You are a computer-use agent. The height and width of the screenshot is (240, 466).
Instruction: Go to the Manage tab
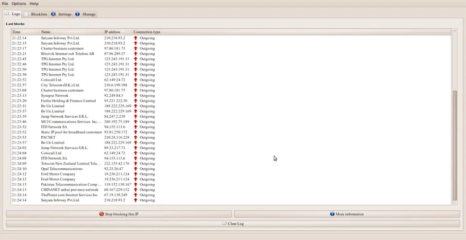point(85,14)
